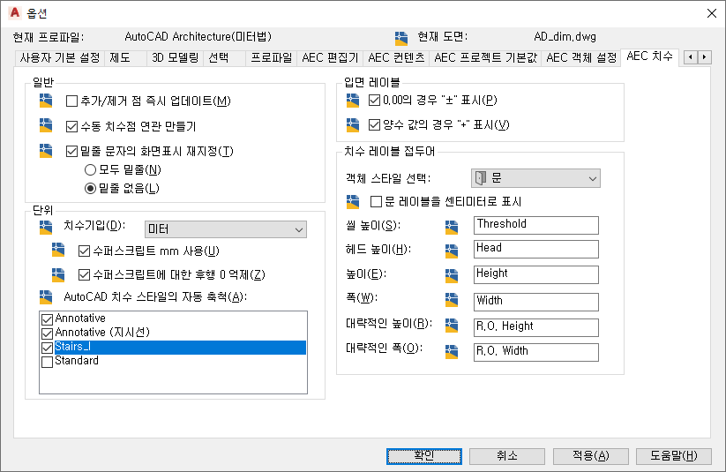
Task: Switch to AEC 프로젝트 기본값 tab
Action: 485,58
